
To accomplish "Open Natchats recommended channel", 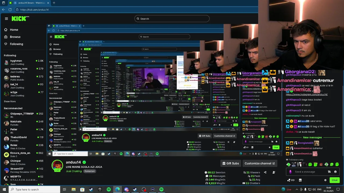I will (24, 123).
